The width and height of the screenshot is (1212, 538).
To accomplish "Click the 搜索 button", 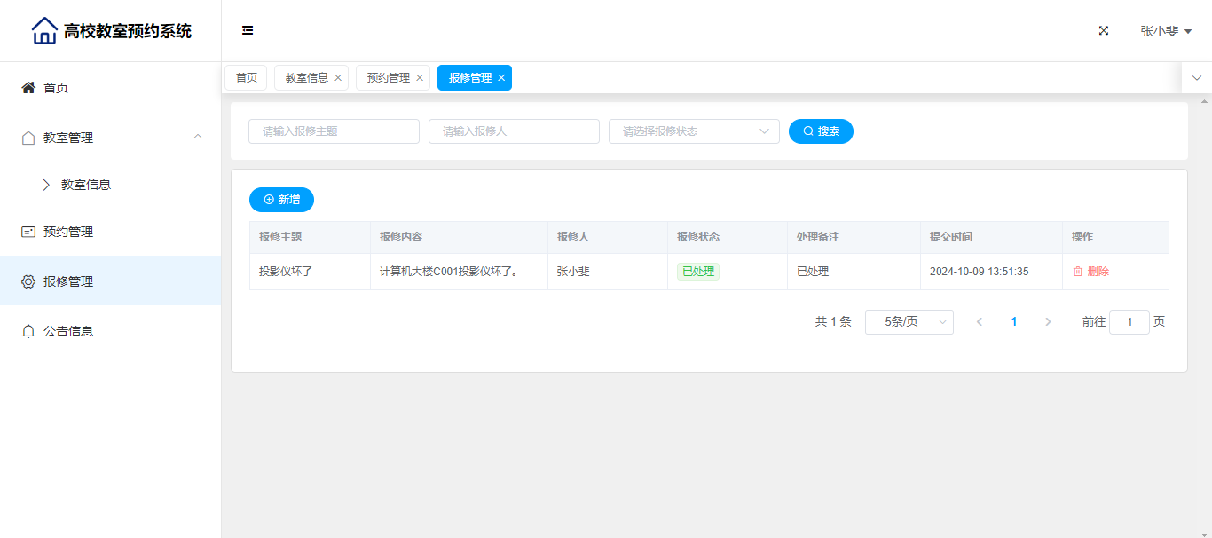I will click(x=821, y=131).
